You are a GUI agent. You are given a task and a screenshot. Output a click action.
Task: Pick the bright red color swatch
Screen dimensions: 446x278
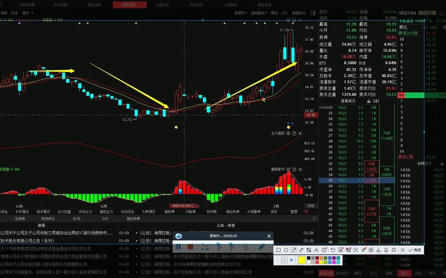[x=317, y=262]
